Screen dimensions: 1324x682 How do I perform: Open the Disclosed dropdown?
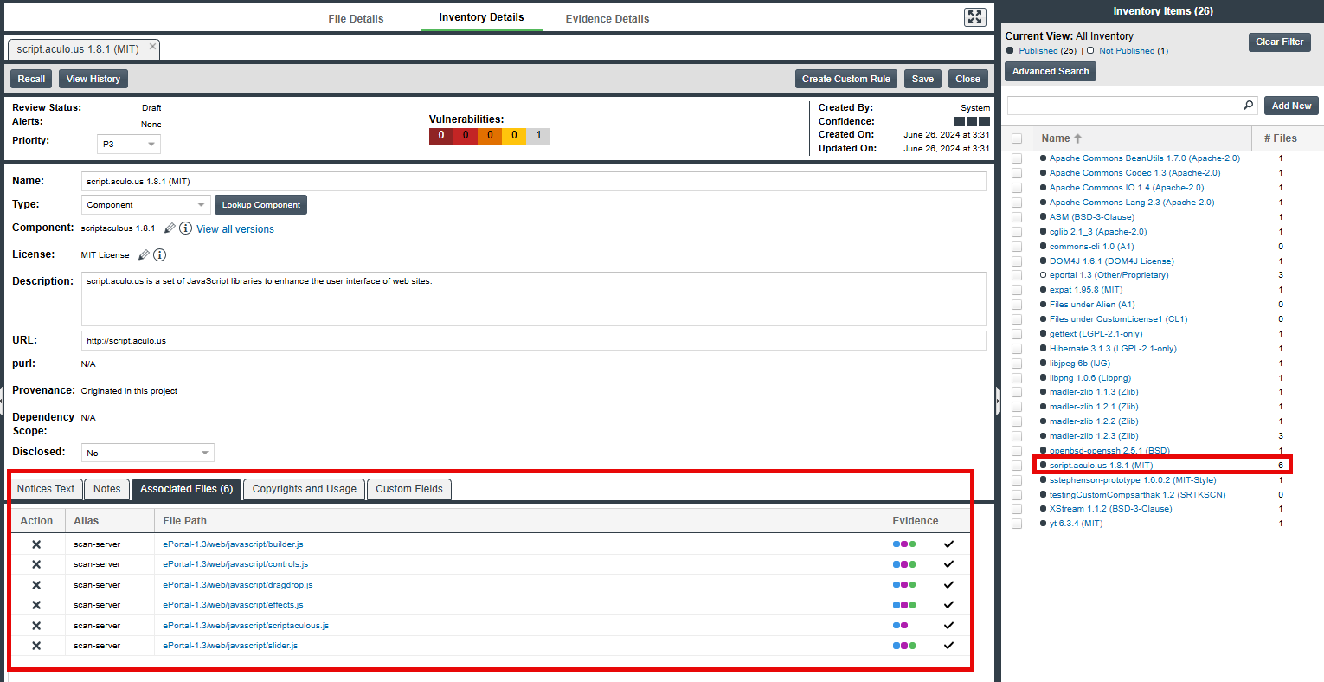click(x=148, y=454)
